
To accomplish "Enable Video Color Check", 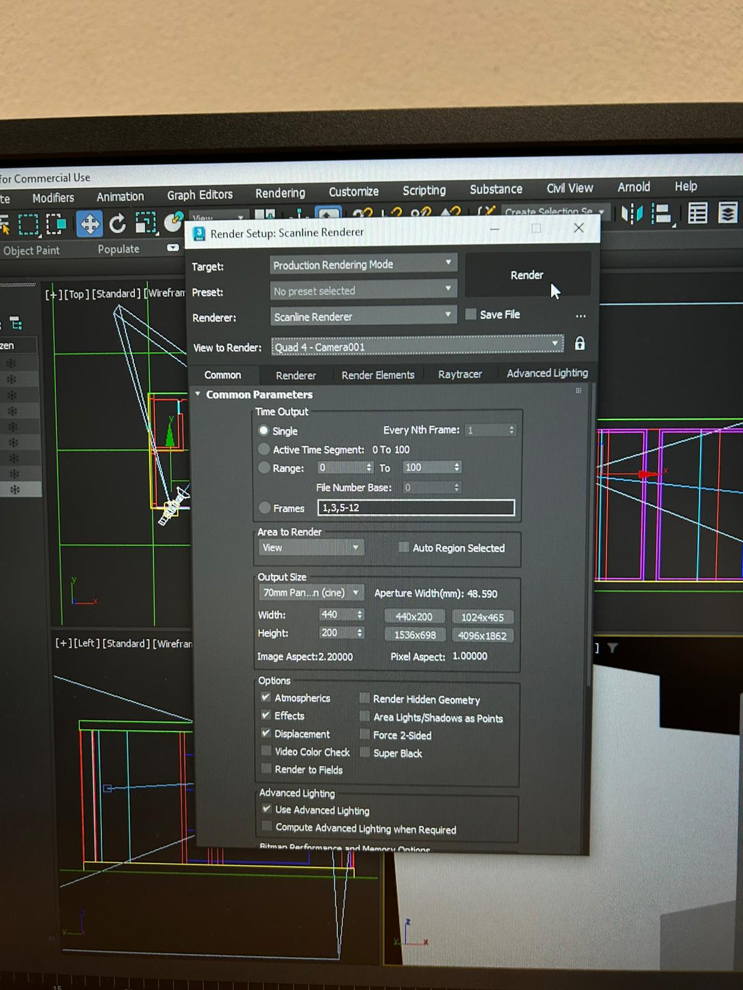I will click(x=266, y=751).
